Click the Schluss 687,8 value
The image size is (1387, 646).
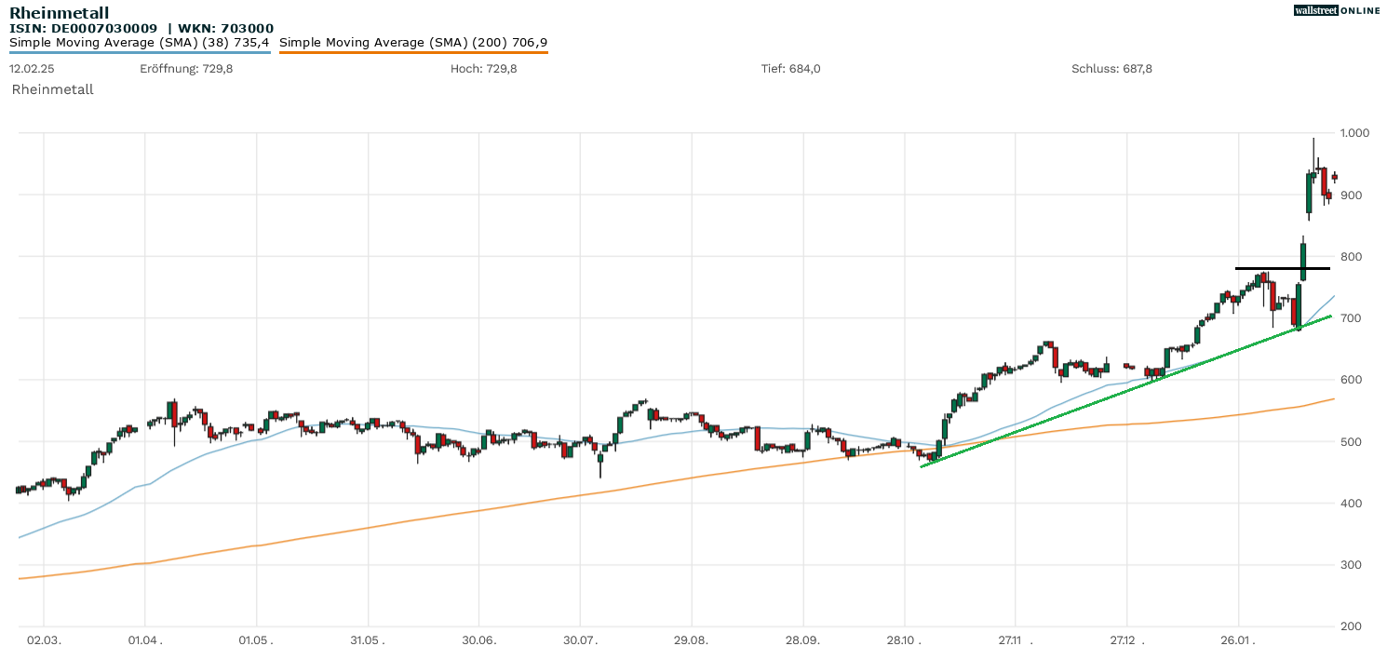[1111, 68]
